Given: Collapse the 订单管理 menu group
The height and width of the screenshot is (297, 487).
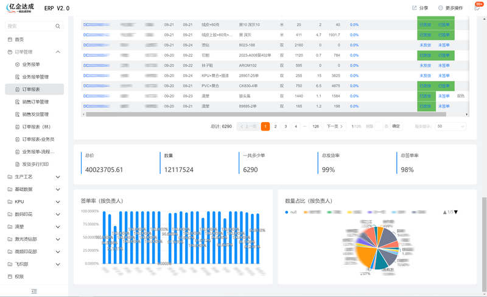Looking at the screenshot, I should [58, 52].
